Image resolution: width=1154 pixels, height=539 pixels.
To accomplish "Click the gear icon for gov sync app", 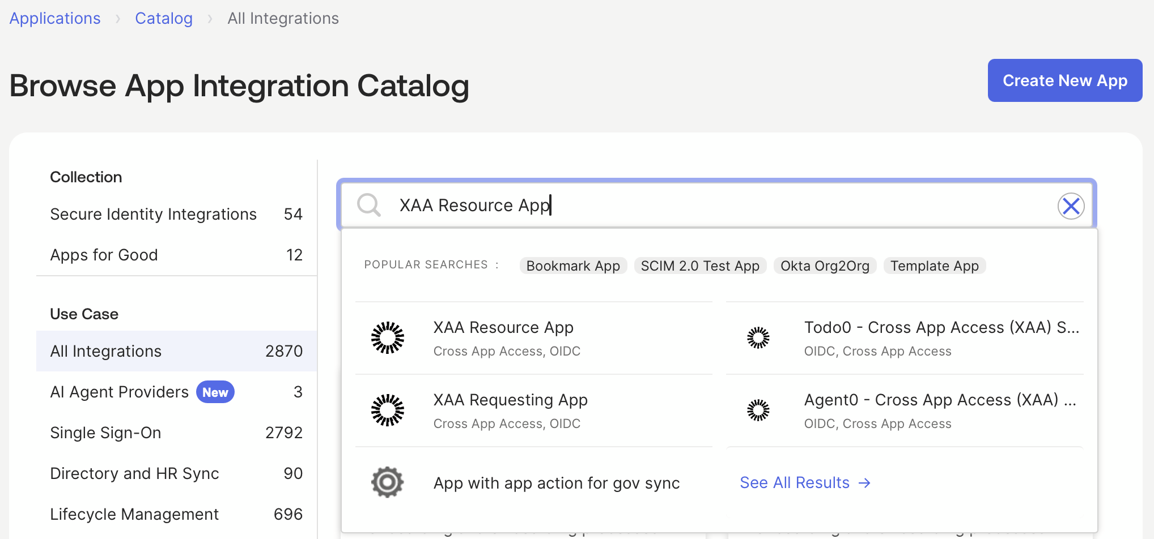I will [x=388, y=482].
